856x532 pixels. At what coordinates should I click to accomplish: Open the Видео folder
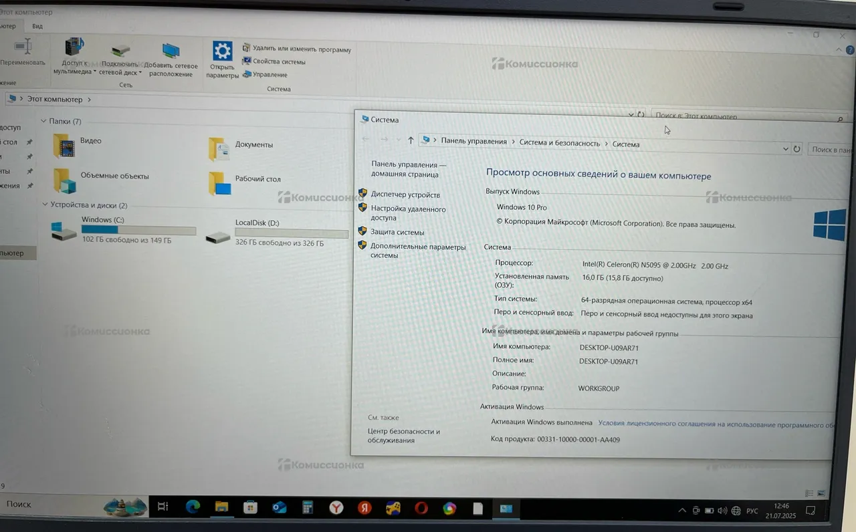(78, 144)
